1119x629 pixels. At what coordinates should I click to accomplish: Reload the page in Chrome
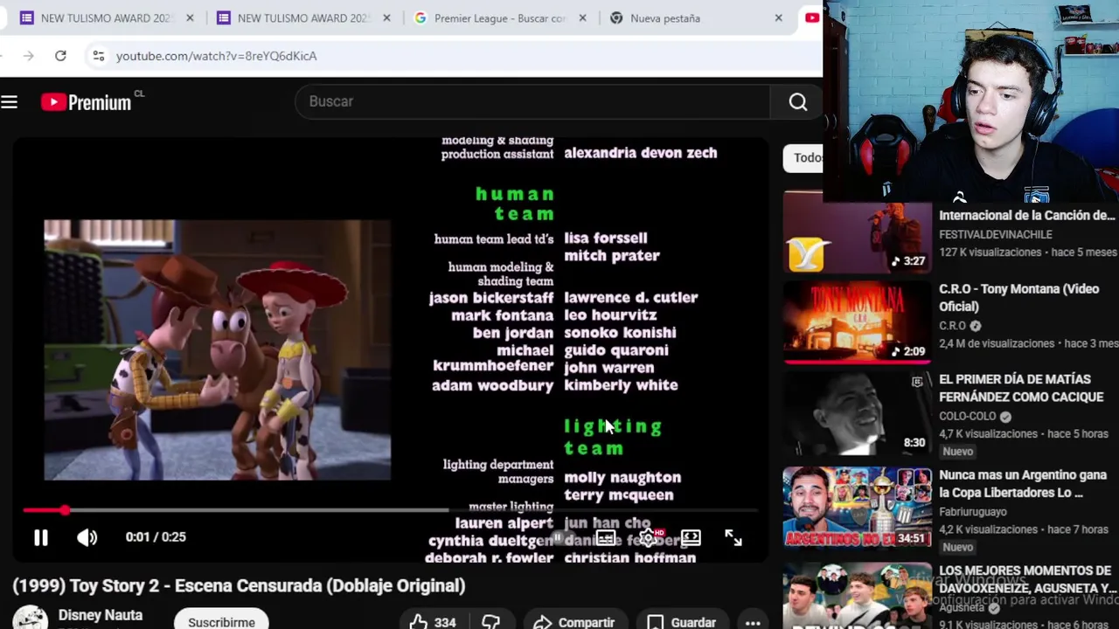[60, 56]
